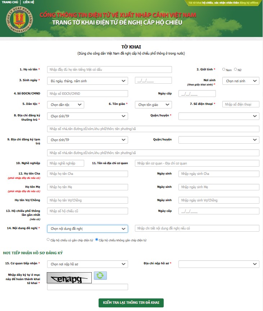Expand the Chọn tôn giáo dropdown
The height and width of the screenshot is (311, 263).
153,105
